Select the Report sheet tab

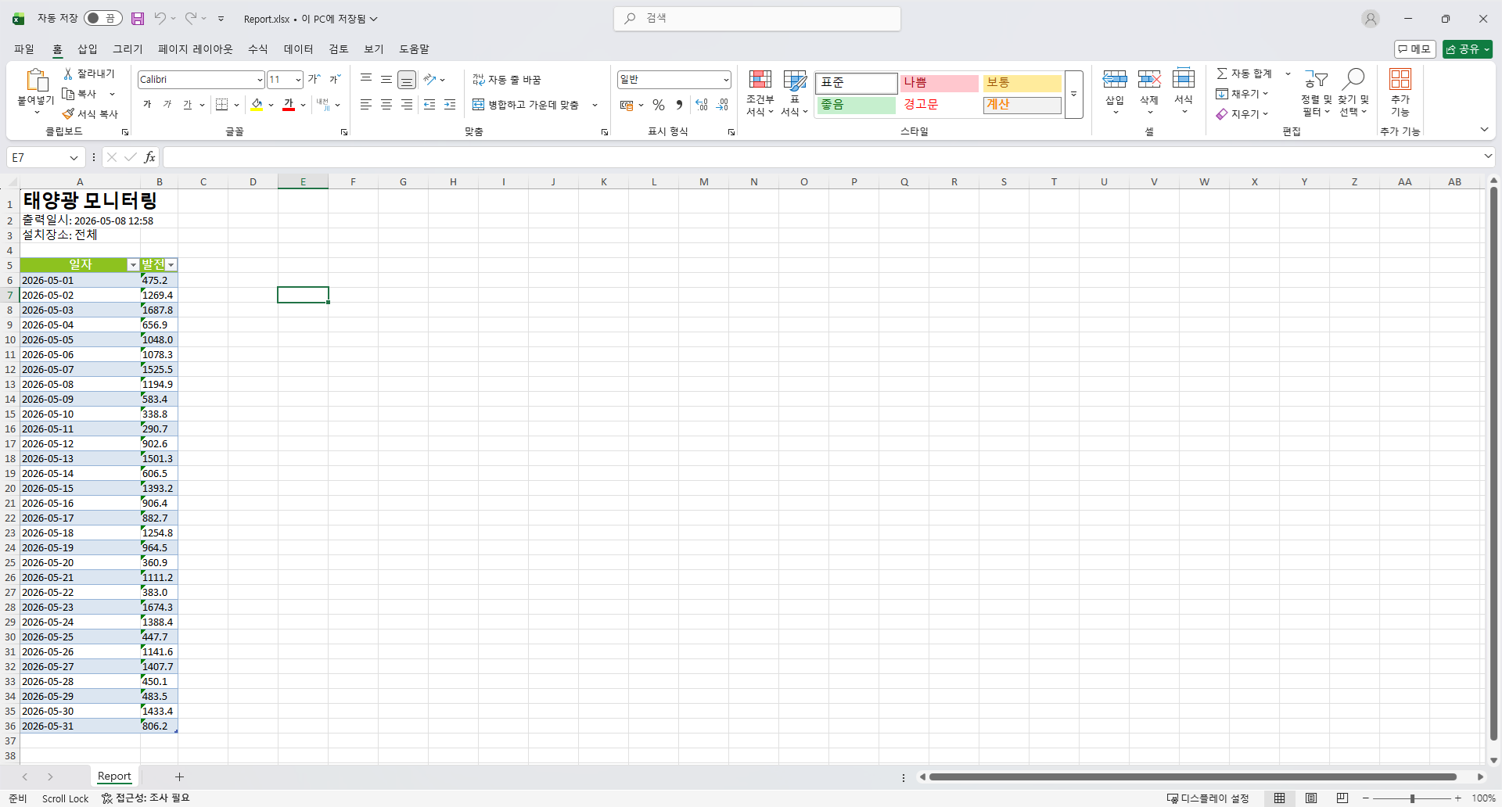pyautogui.click(x=114, y=777)
